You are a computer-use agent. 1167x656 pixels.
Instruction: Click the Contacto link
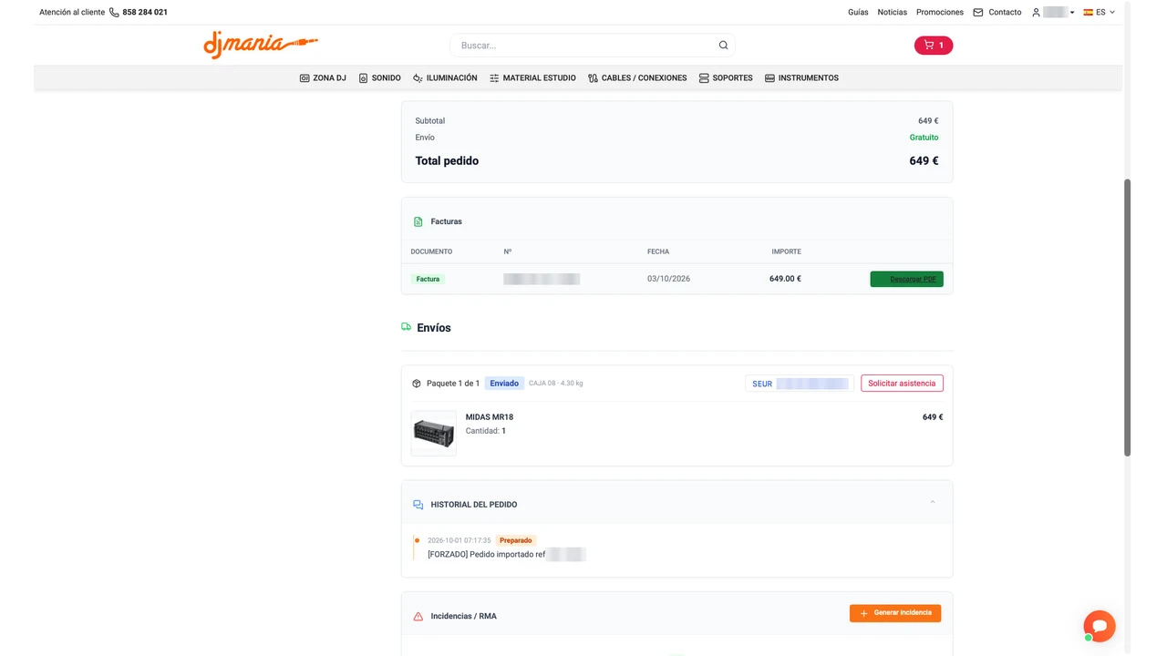pos(1005,13)
